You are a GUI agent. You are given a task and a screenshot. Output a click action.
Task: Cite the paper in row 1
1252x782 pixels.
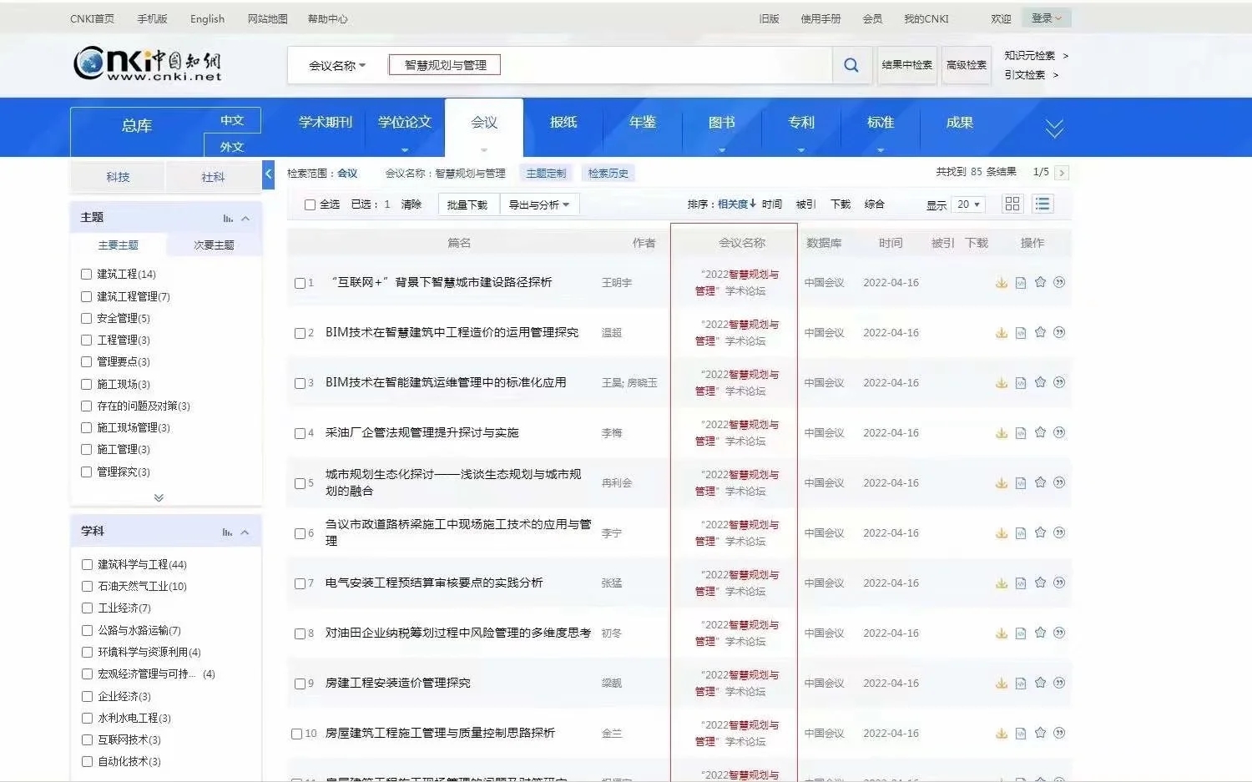(x=1059, y=282)
